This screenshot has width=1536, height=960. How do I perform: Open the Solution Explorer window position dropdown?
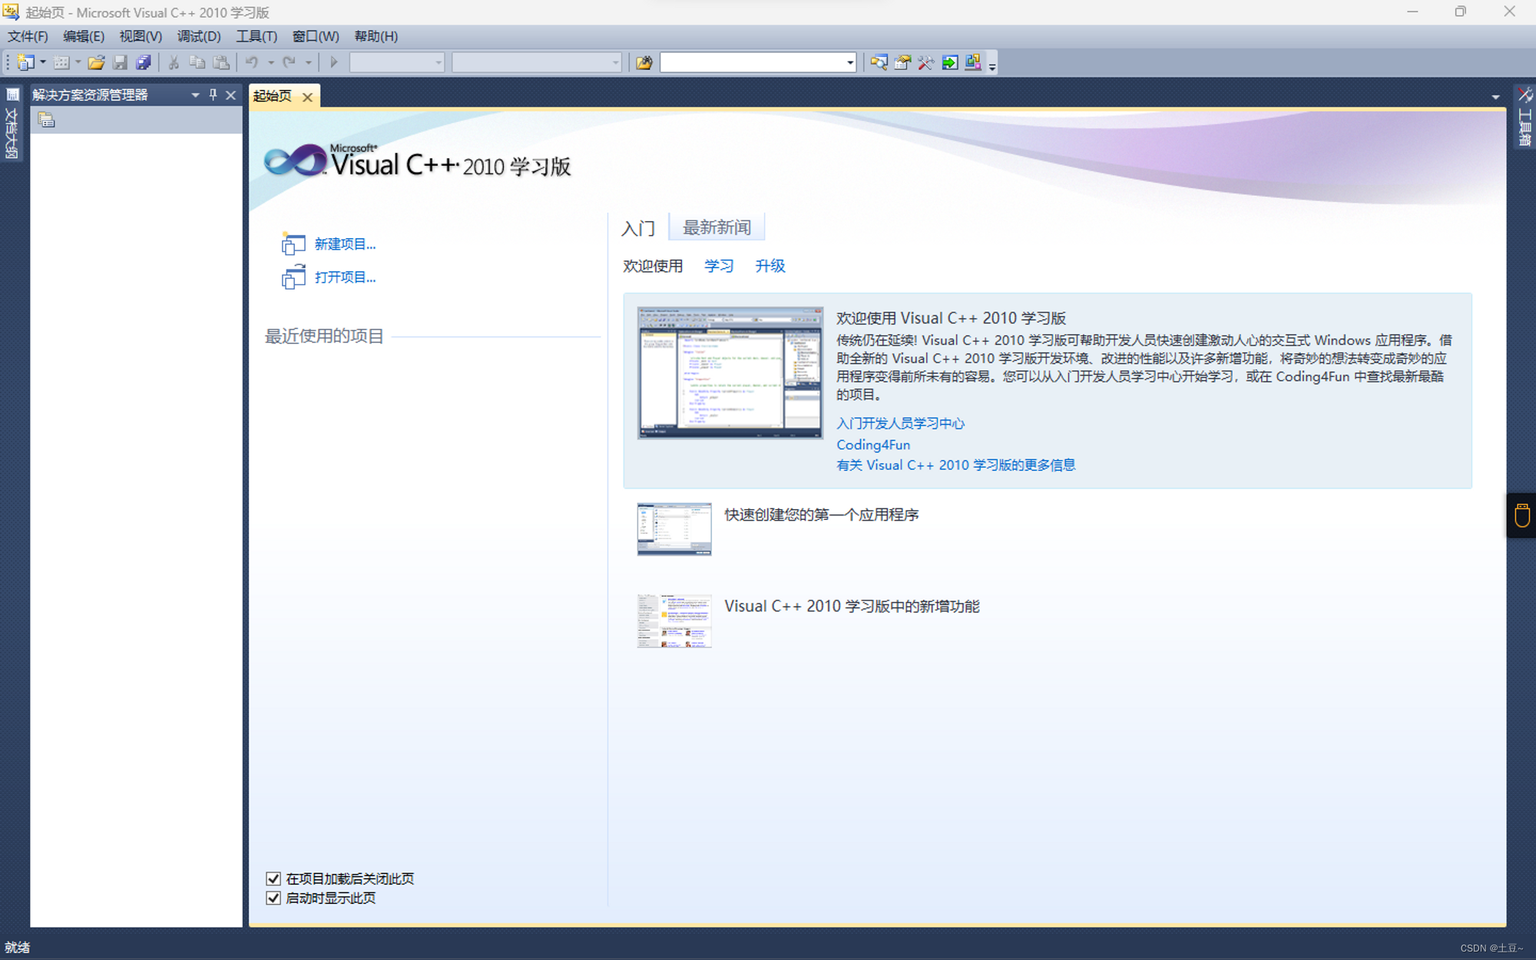click(x=195, y=95)
